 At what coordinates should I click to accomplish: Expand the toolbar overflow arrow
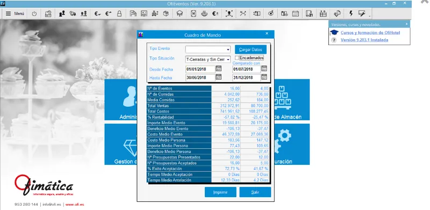[x=370, y=16]
